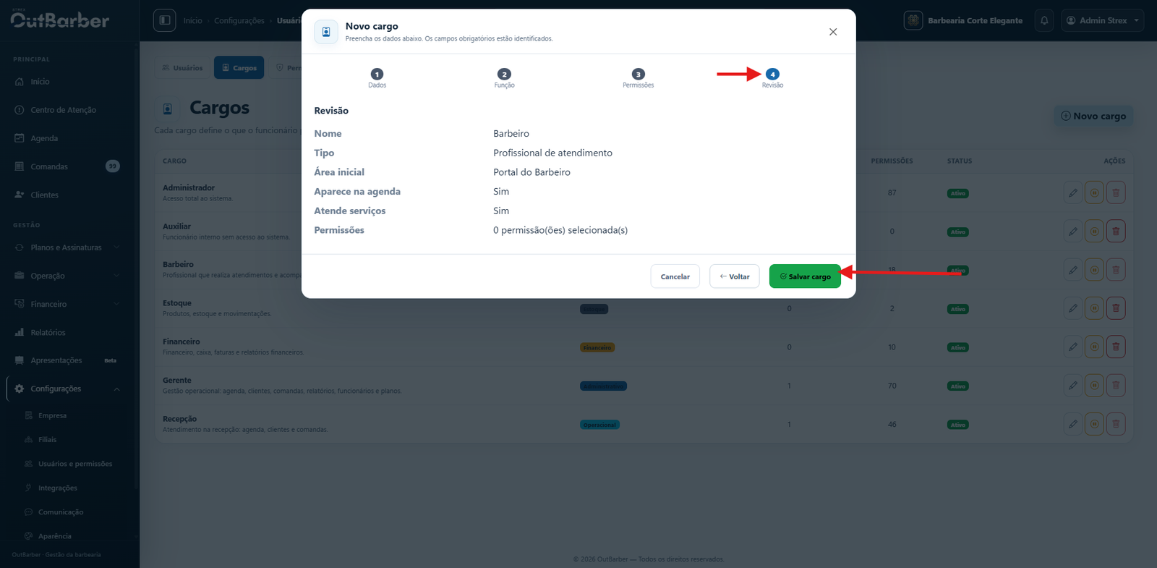Click delete trash for Gerente row
1157x568 pixels.
pos(1116,386)
